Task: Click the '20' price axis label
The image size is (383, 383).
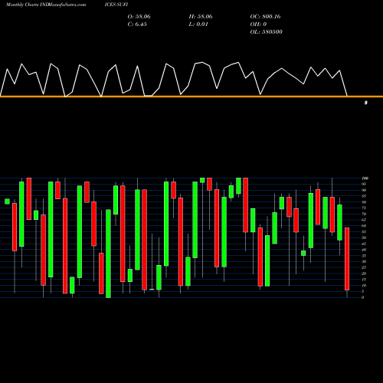Action: pos(364,273)
